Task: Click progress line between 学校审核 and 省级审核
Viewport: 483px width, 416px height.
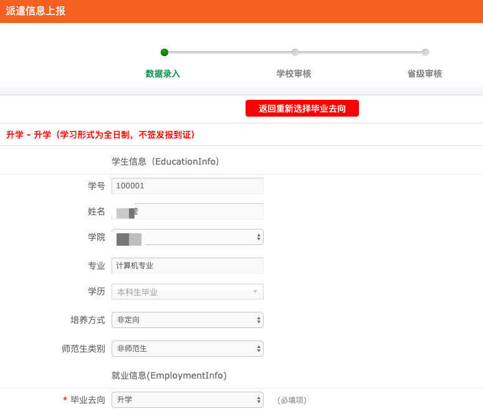Action: pos(360,52)
